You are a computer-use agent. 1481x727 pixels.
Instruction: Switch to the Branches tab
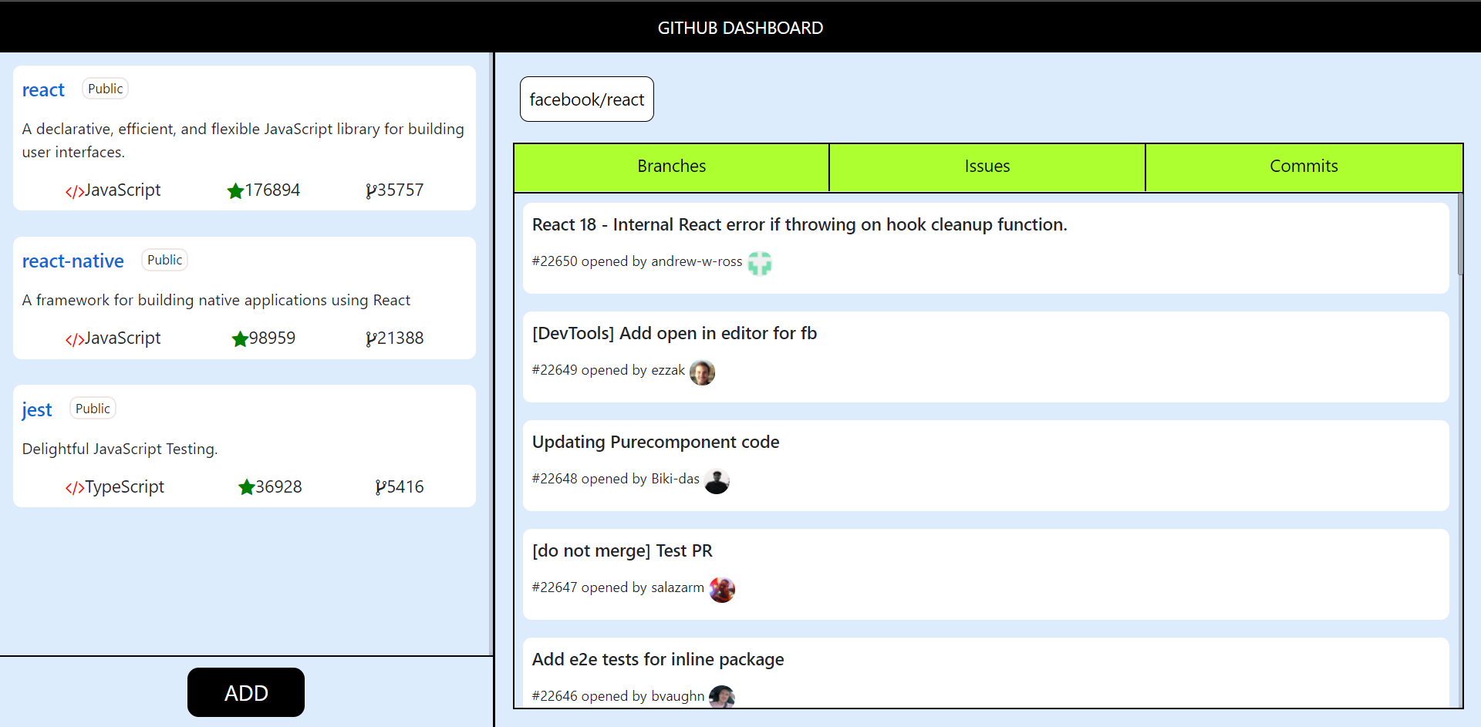coord(672,167)
